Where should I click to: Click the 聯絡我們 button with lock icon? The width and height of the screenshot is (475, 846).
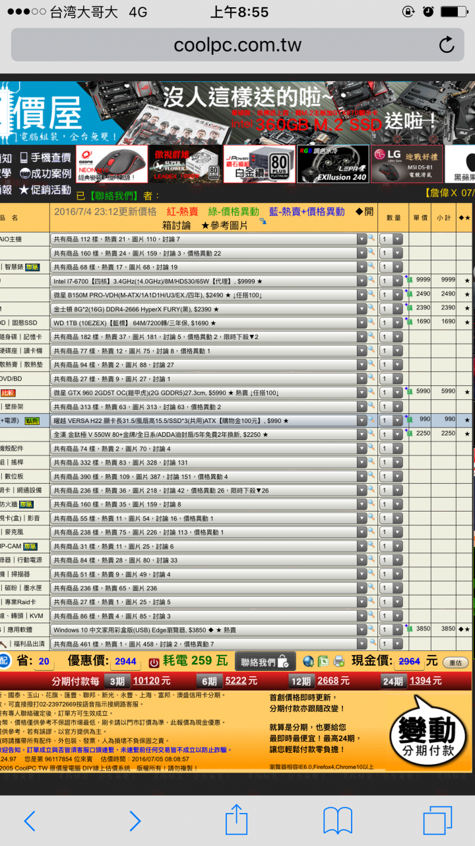264,662
